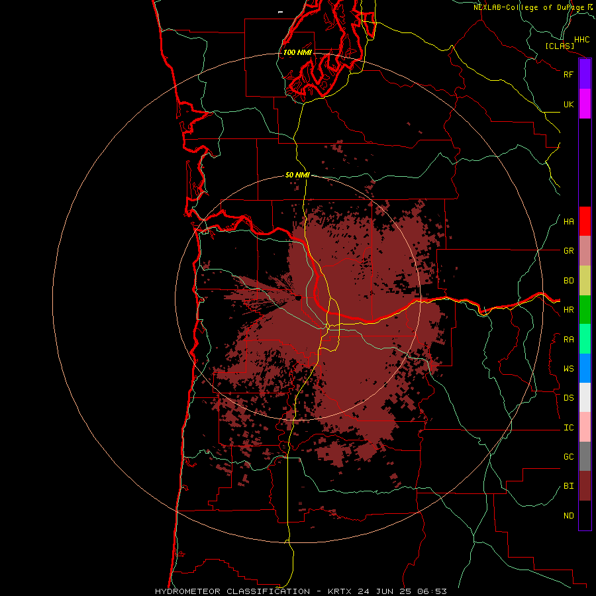This screenshot has width=596, height=596.
Task: Click the HR green legend swatch
Action: (x=585, y=310)
